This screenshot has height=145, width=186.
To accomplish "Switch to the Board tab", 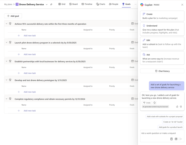I will pos(73,4).
